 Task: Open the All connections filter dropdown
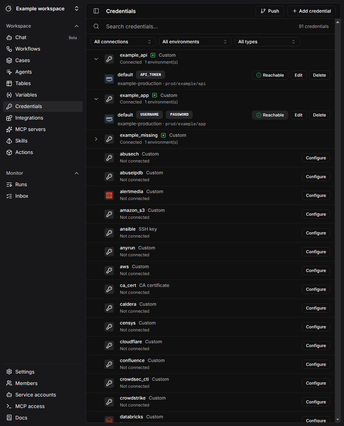123,42
